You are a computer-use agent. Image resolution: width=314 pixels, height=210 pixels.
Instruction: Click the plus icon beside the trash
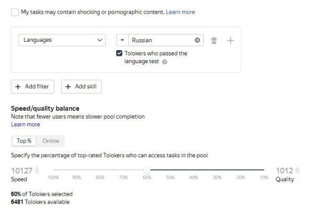230,40
